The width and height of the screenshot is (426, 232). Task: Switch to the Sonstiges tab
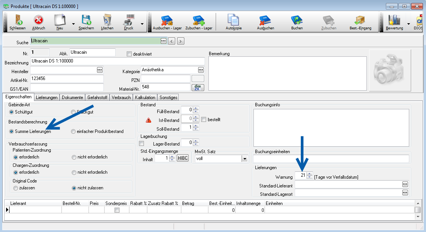168,97
